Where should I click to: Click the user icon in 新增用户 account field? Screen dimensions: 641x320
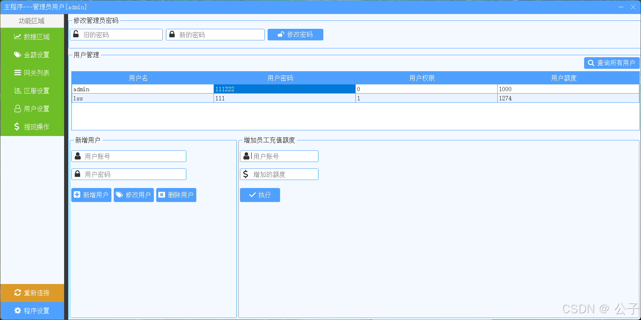coord(78,156)
